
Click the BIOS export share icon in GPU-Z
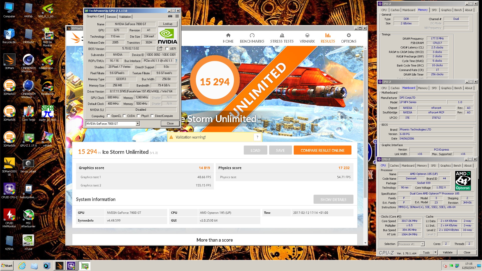point(160,48)
